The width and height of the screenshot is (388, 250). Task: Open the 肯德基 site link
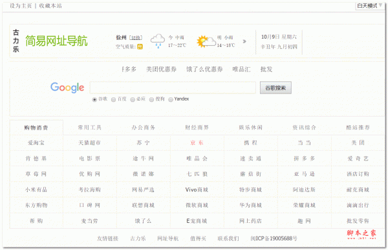click(x=36, y=159)
